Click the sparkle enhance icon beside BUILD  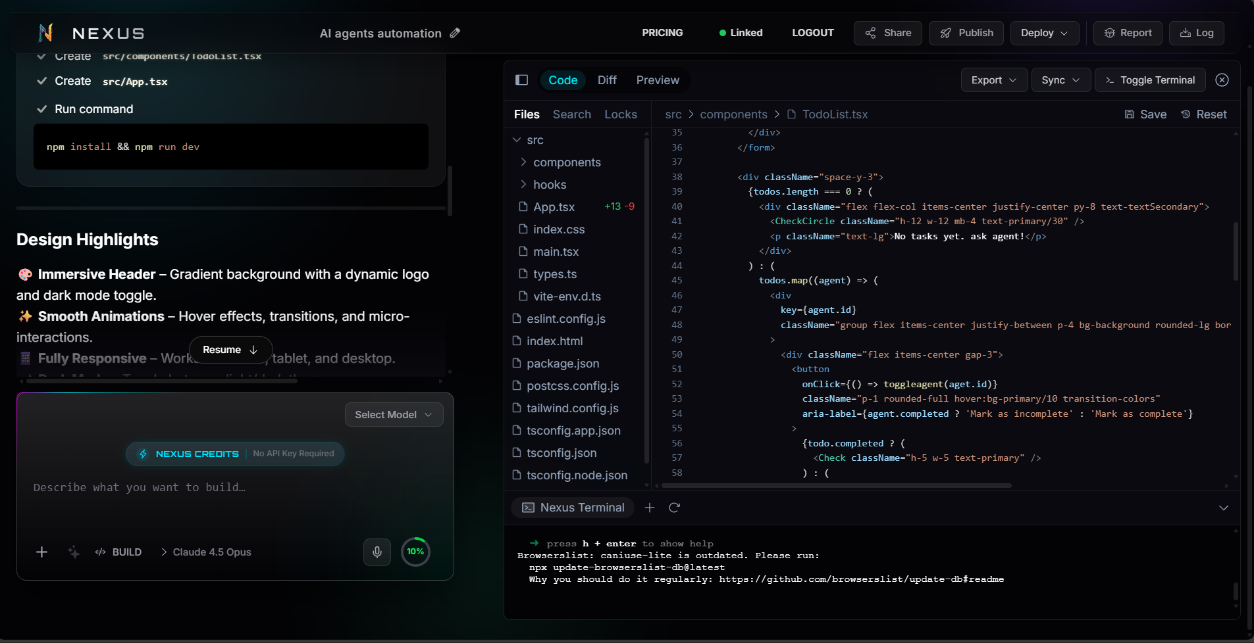tap(74, 552)
